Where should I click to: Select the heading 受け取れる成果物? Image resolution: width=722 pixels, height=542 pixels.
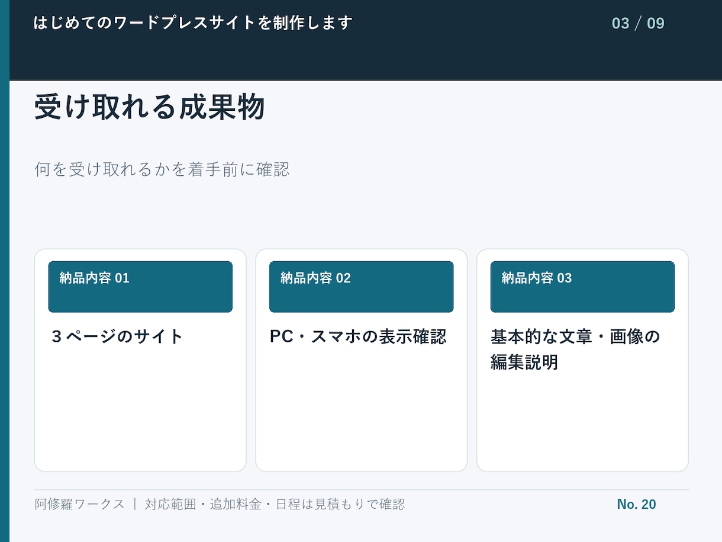pyautogui.click(x=149, y=107)
